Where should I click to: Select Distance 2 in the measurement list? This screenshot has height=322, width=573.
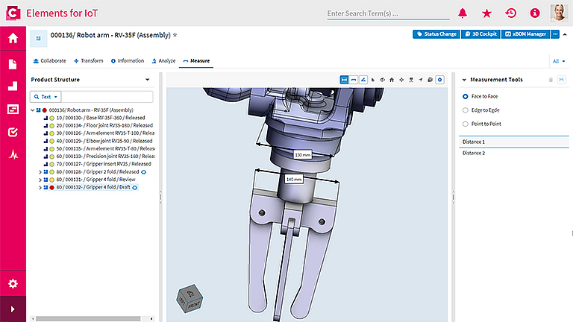pos(514,153)
